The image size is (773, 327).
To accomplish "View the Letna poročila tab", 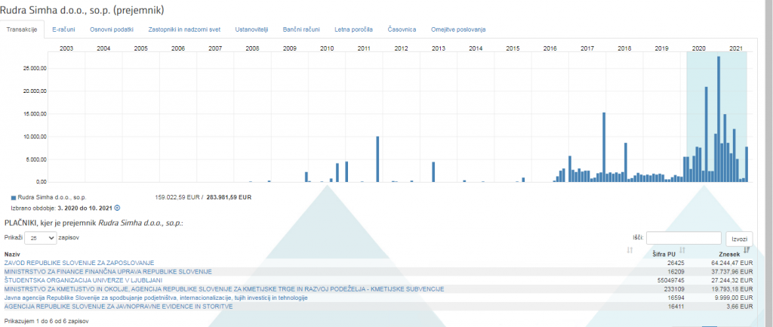I will pyautogui.click(x=353, y=29).
